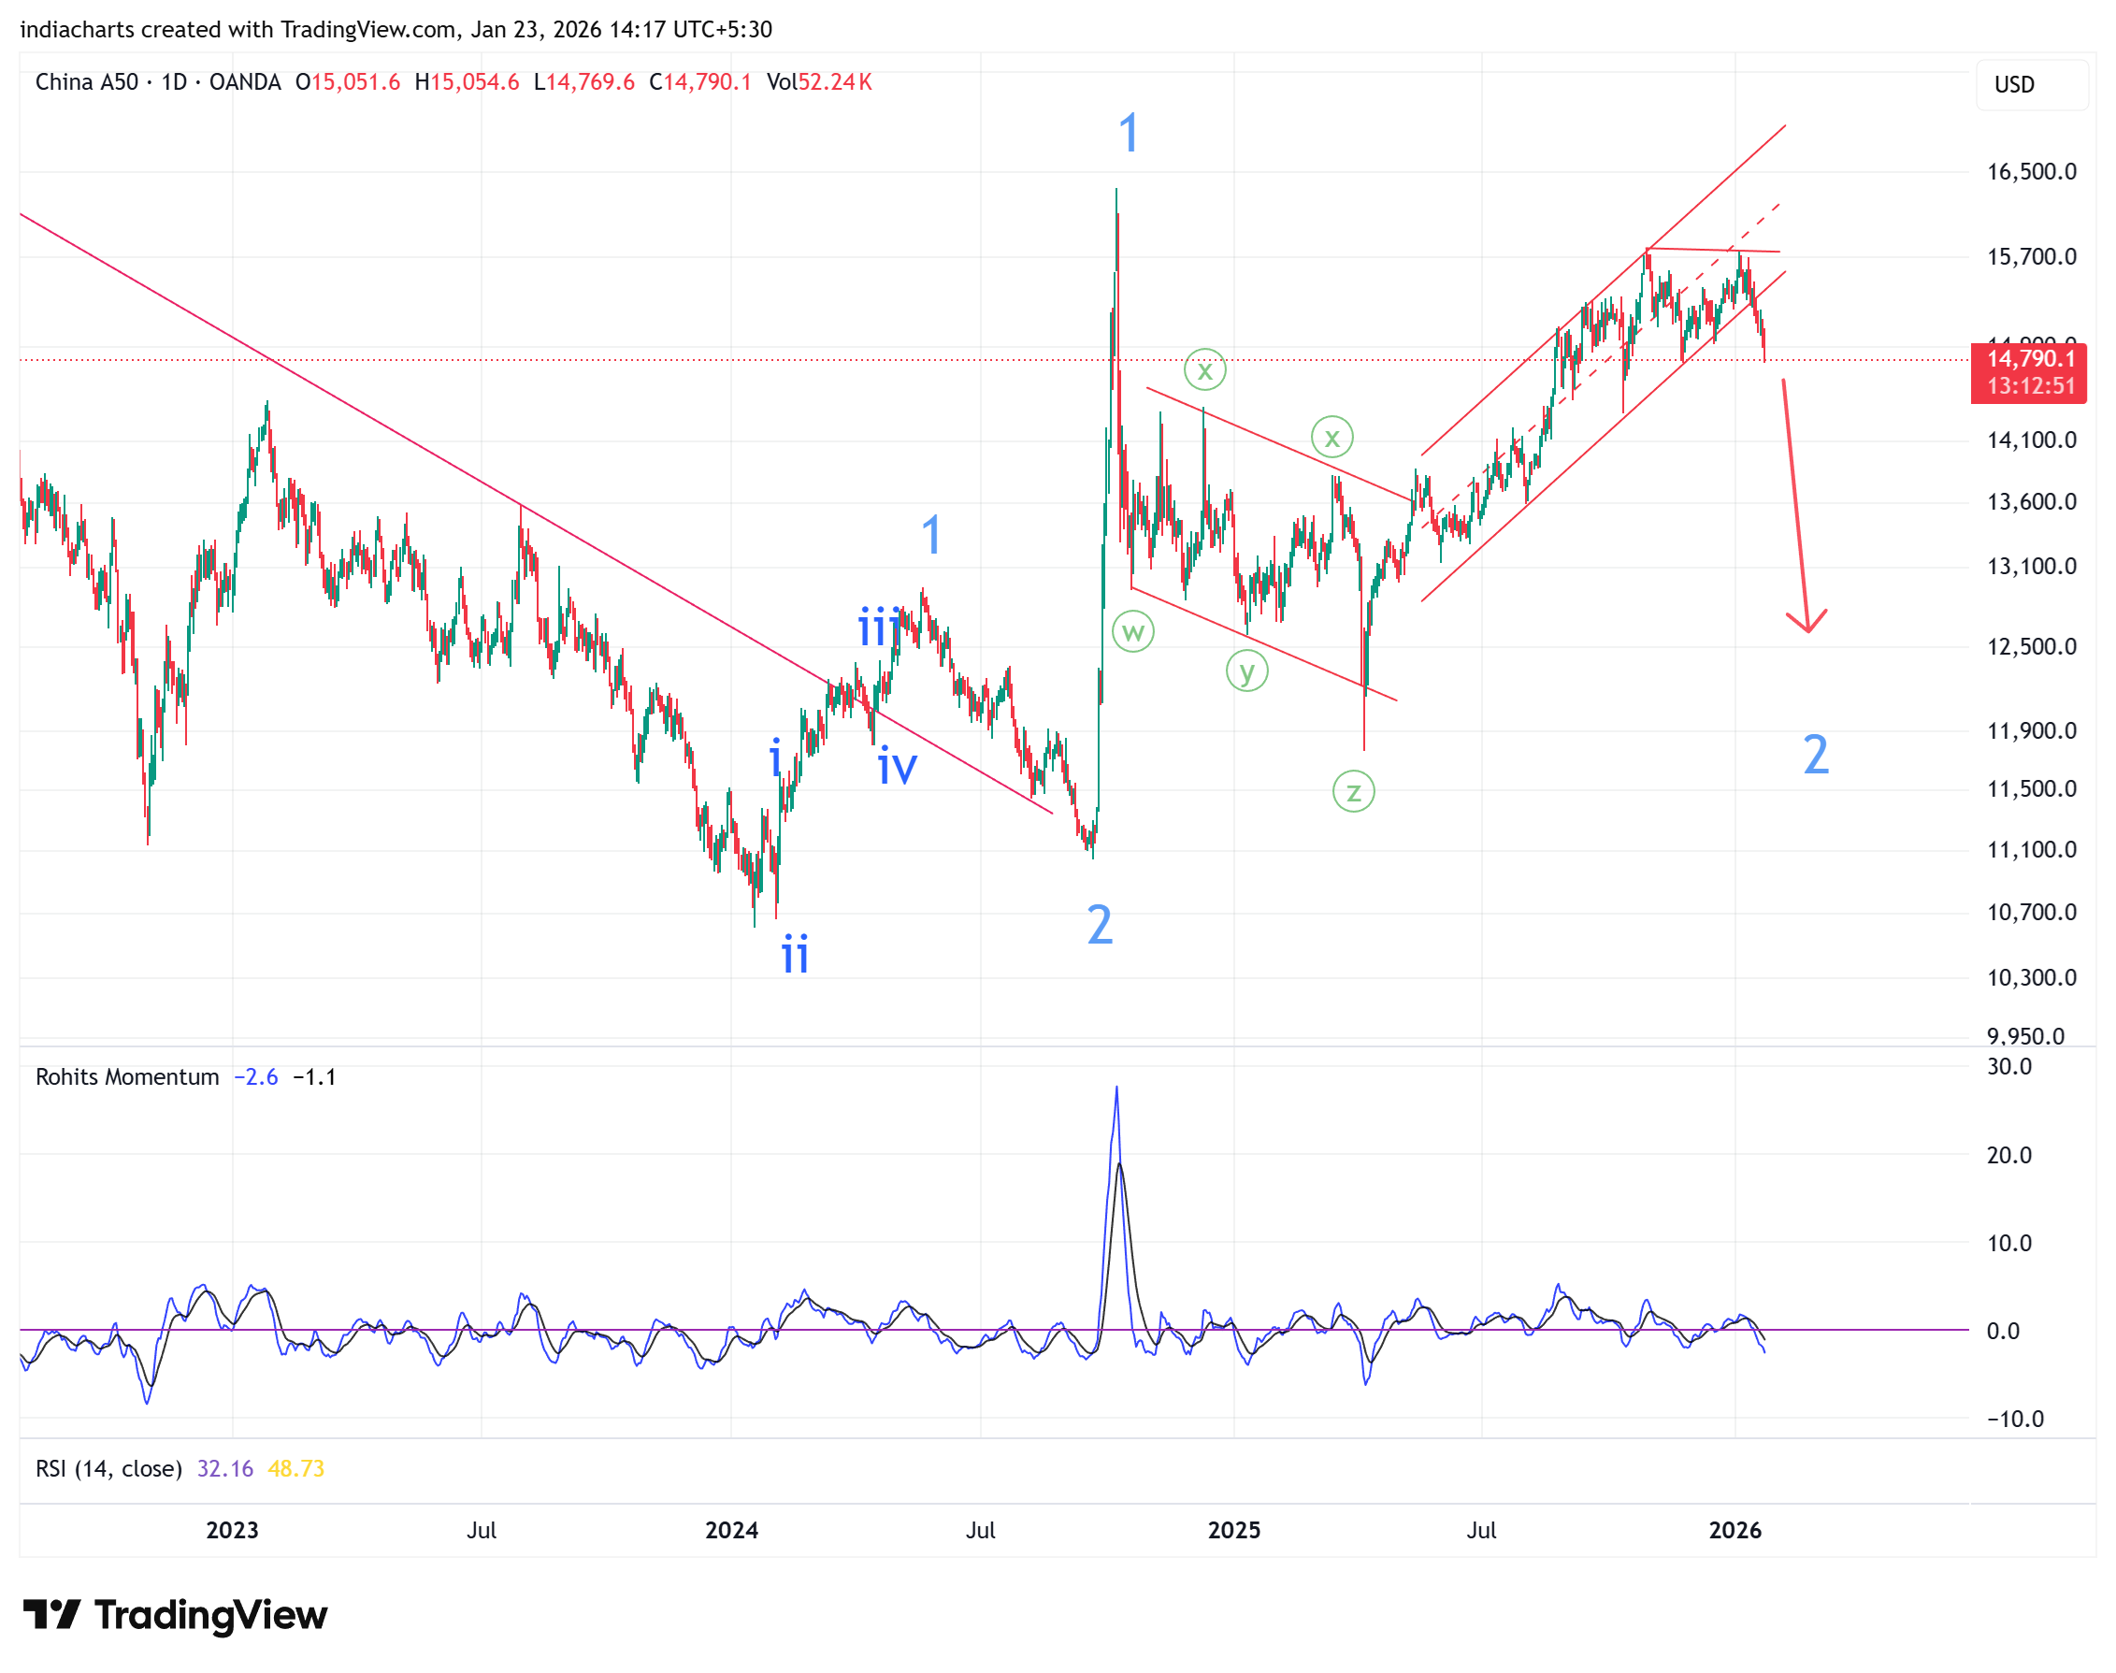Image resolution: width=2116 pixels, height=1673 pixels.
Task: Select blue wave iv label
Action: [897, 767]
